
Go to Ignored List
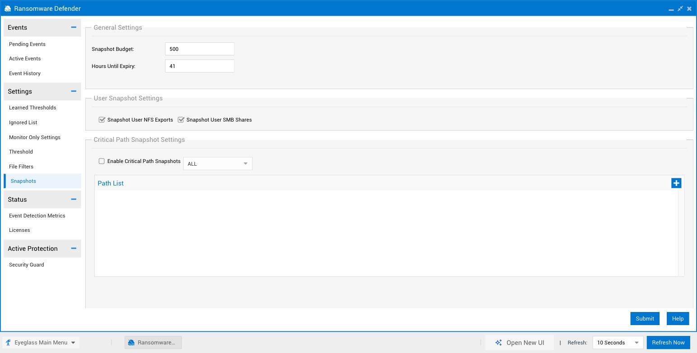(x=23, y=122)
